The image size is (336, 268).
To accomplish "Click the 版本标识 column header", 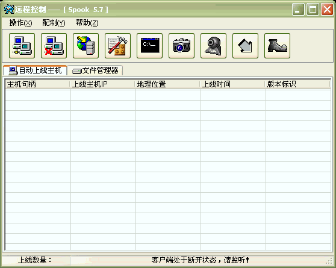I will click(x=298, y=84).
